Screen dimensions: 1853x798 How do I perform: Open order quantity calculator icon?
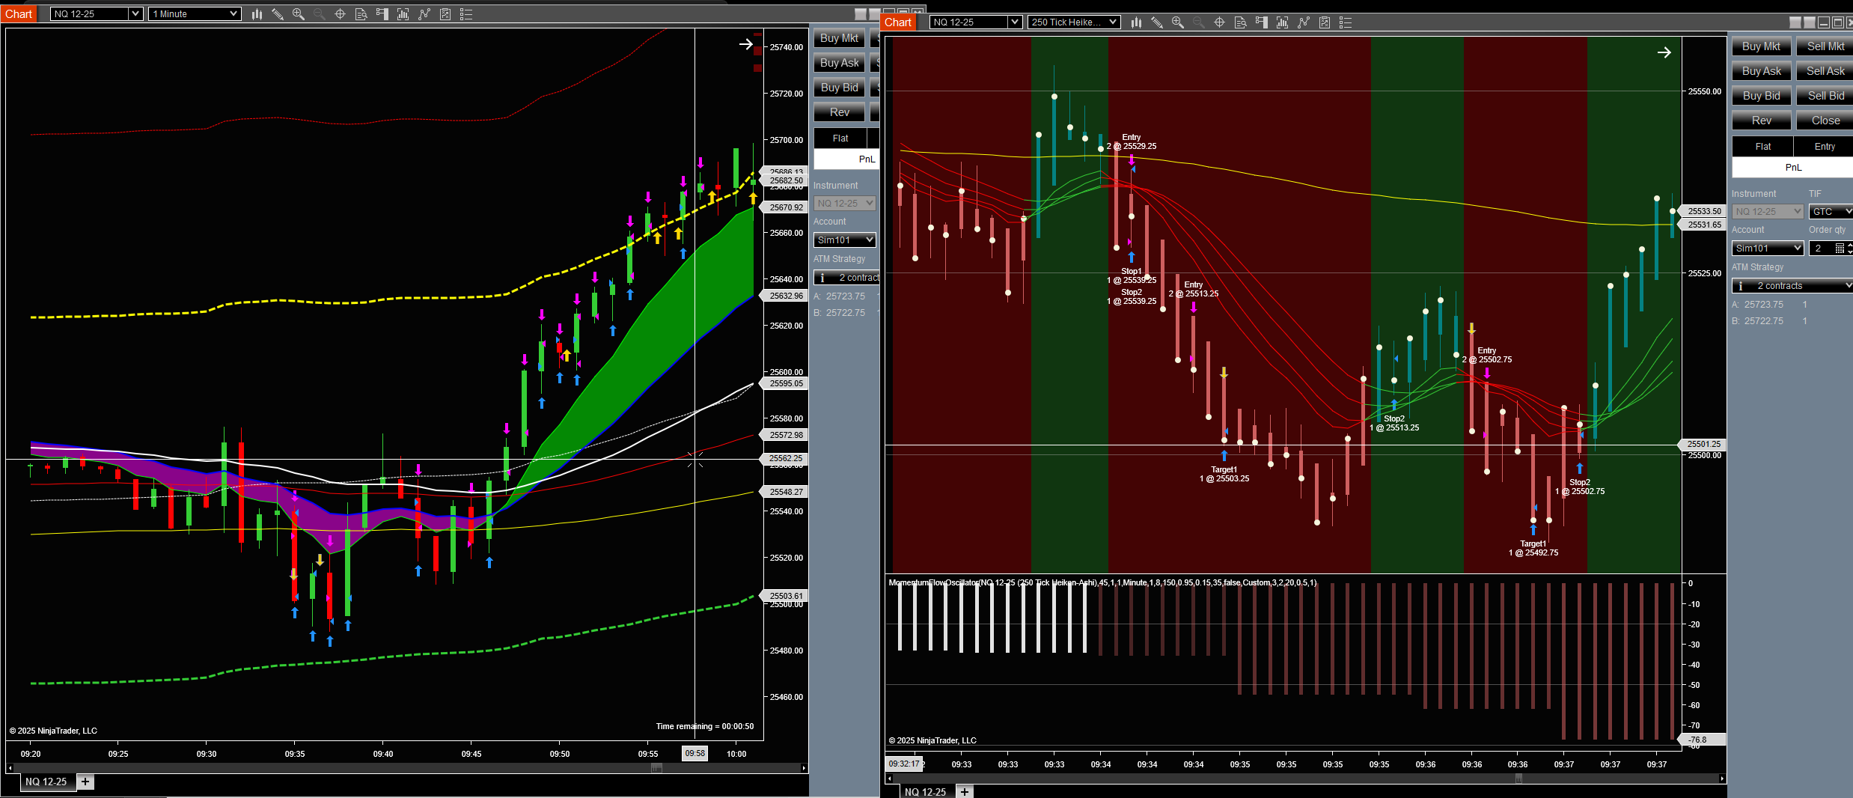tap(1840, 249)
